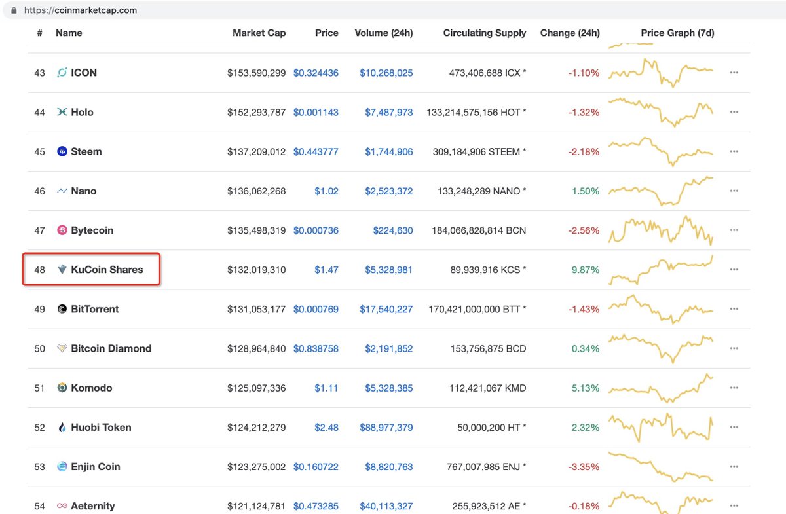Open the KuCoin Shares 7d price graph
Viewport: 786px width, 514px height.
(661, 269)
